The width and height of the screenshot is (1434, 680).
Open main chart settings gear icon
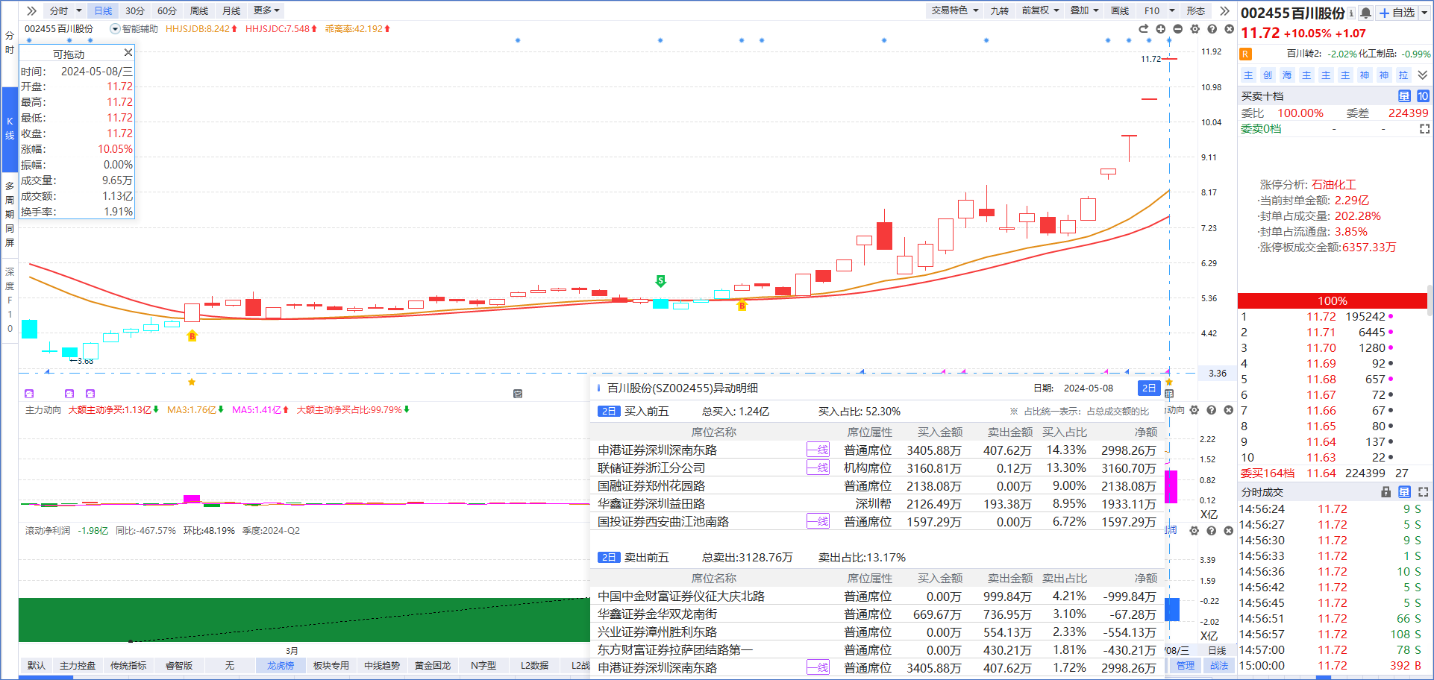[x=1195, y=29]
